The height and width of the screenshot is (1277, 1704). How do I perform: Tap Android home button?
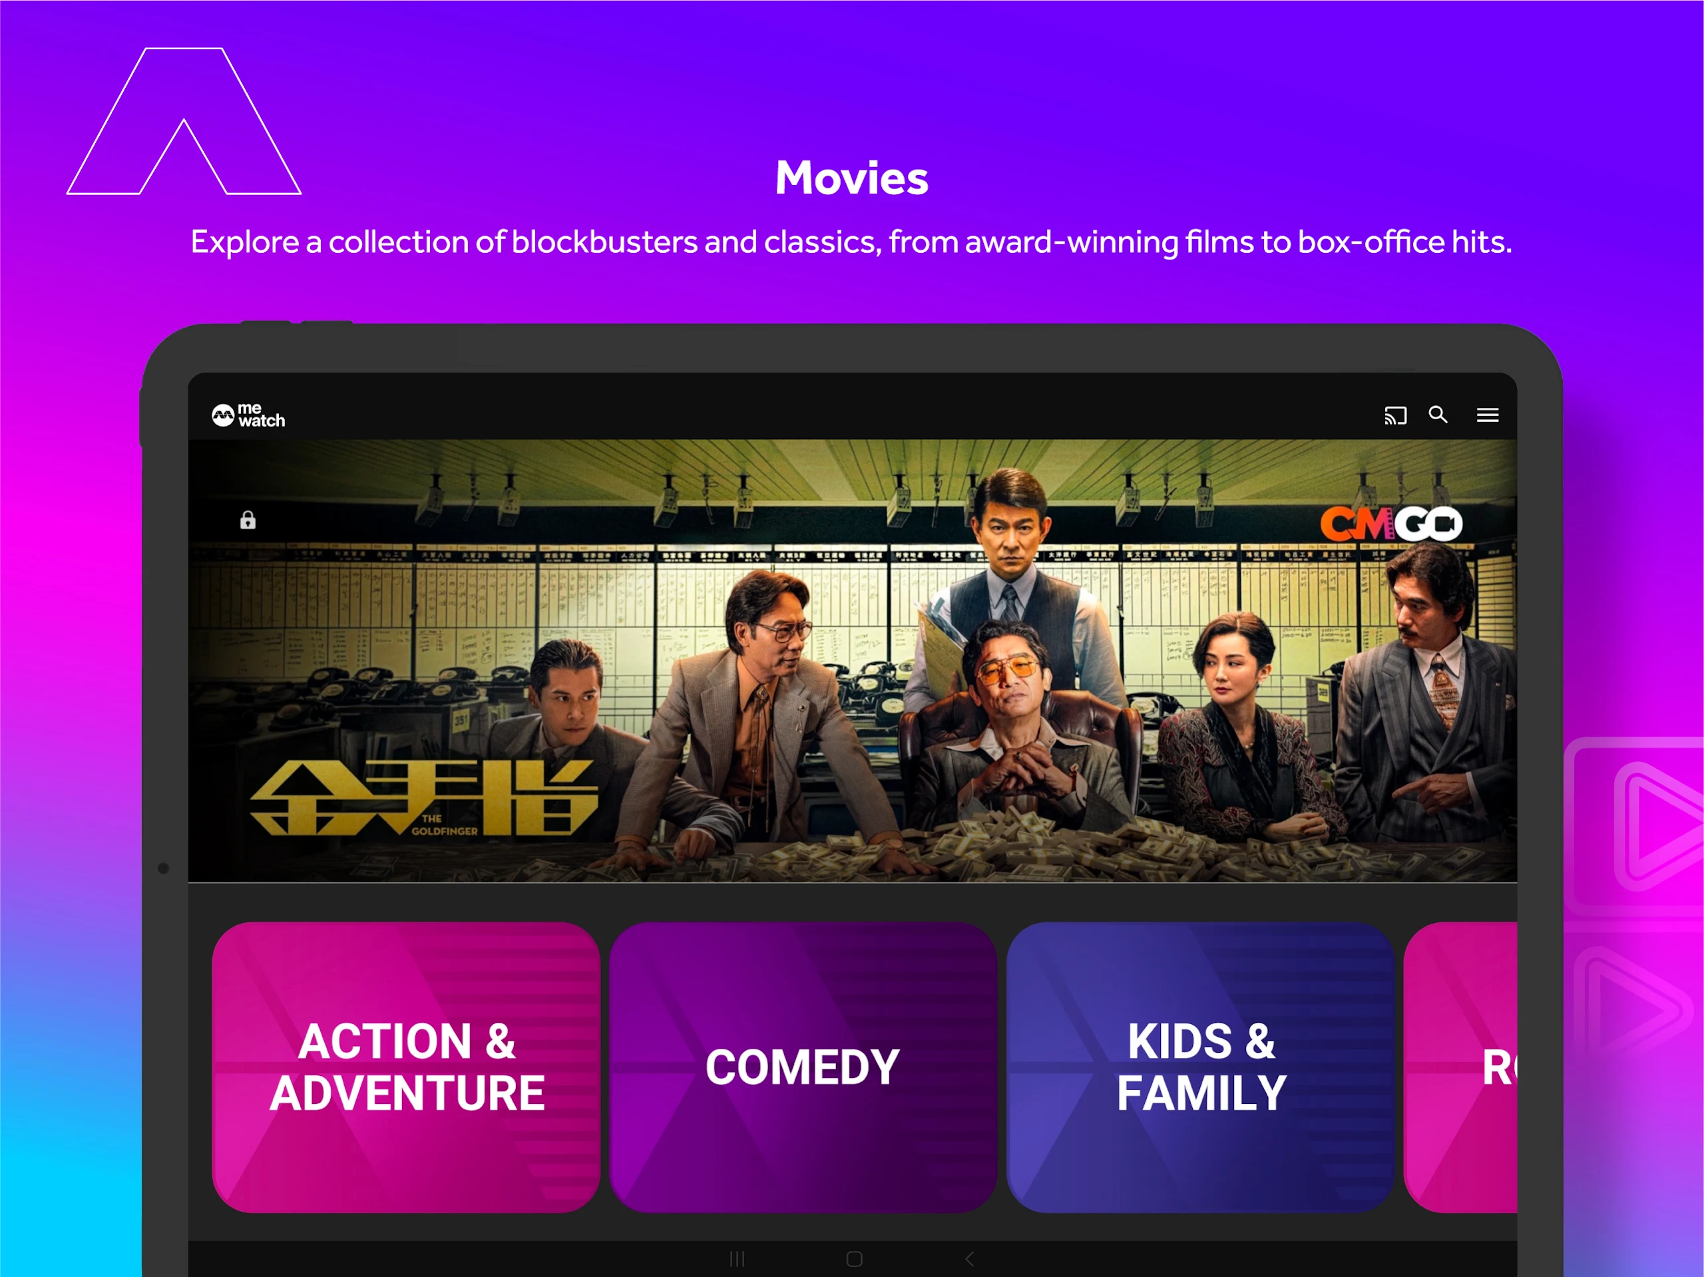(x=853, y=1259)
